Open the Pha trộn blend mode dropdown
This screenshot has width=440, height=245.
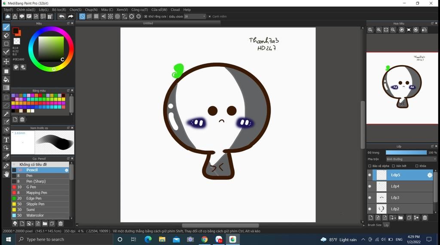pos(411,159)
